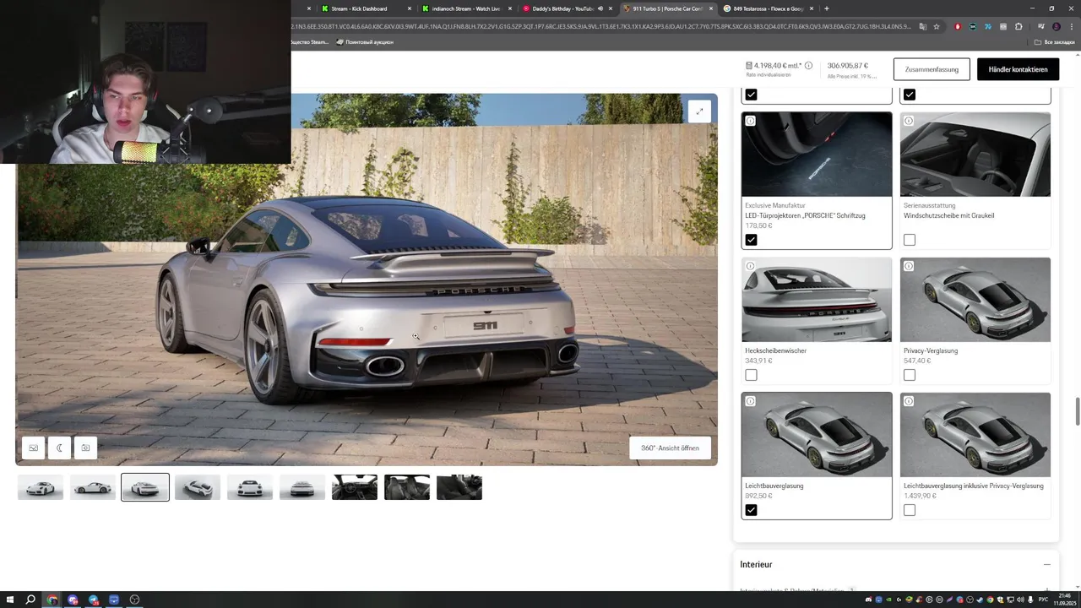The width and height of the screenshot is (1081, 608).
Task: Check Leichtbauverglasung inklusive Privacy-Verglasung
Action: [x=910, y=510]
